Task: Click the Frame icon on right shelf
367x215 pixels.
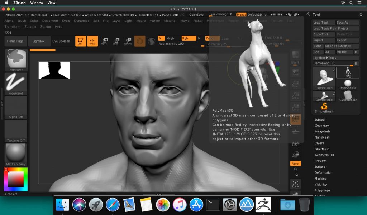Action: pos(296,185)
